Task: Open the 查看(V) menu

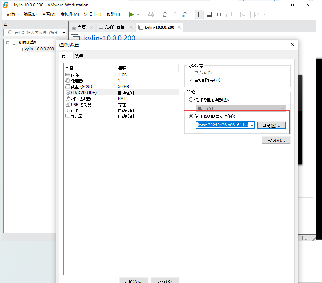Action: tap(48, 14)
